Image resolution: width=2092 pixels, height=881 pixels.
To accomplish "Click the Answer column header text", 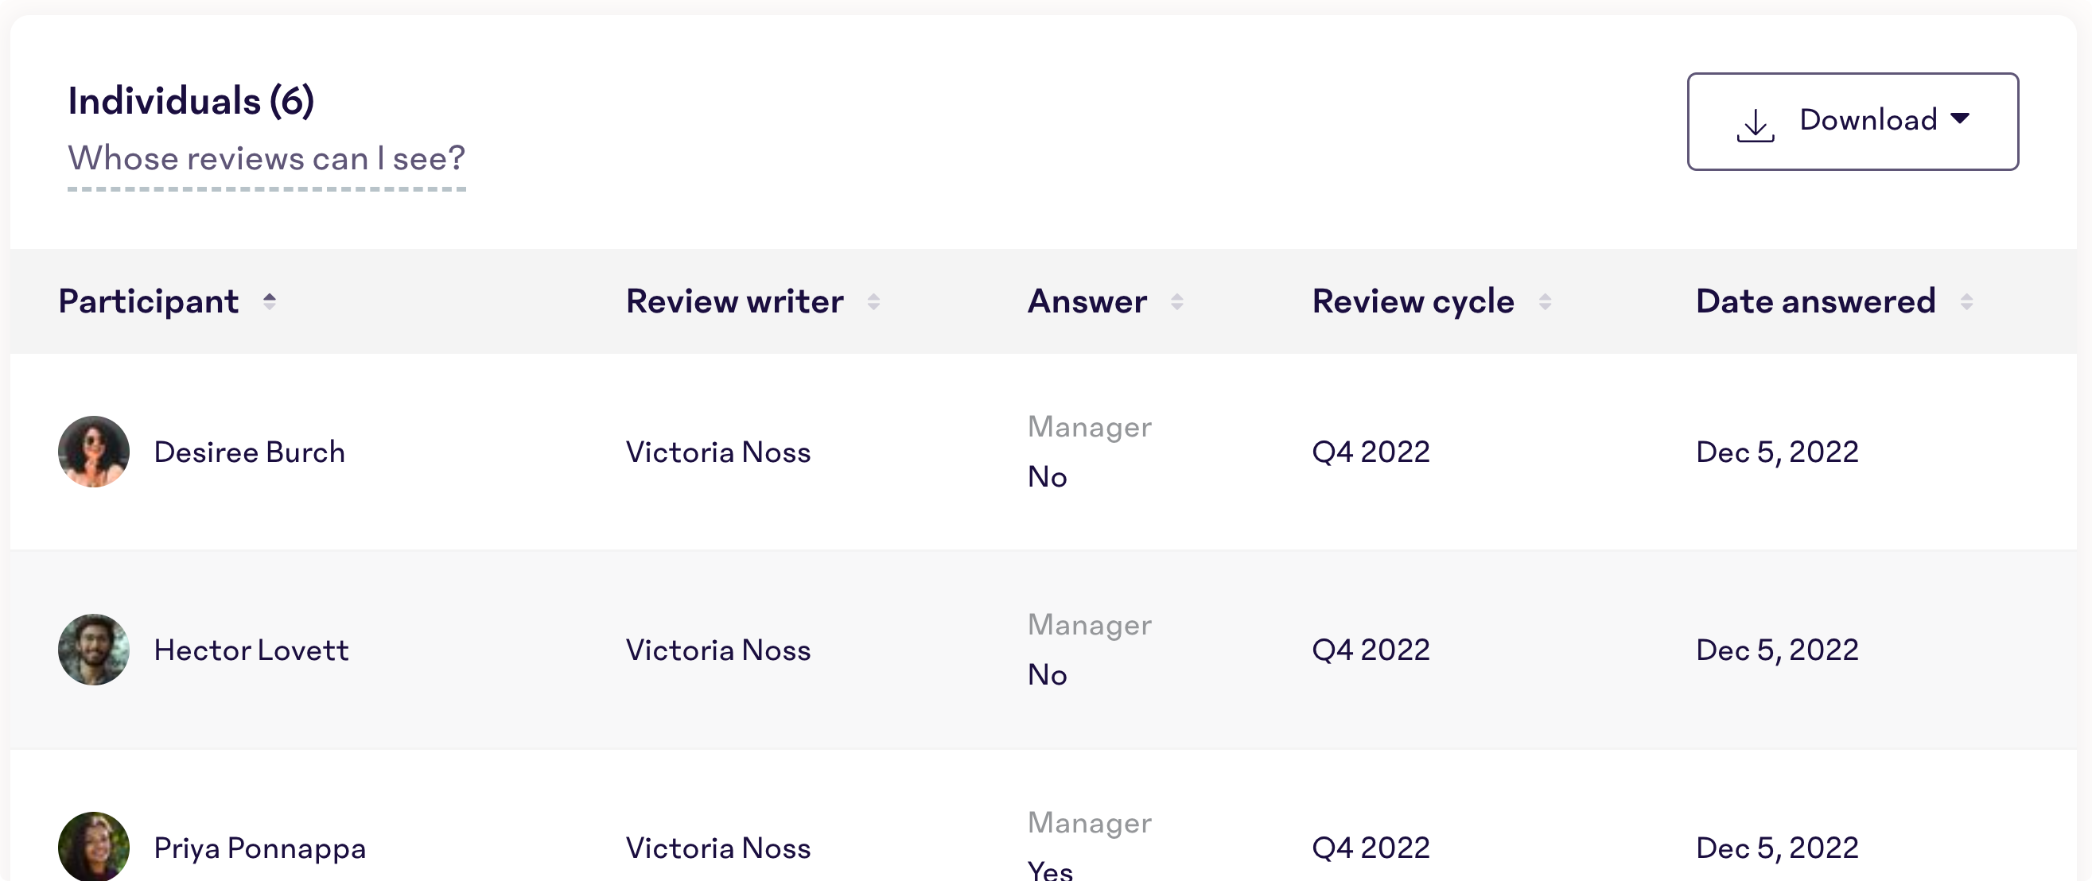I will point(1087,302).
